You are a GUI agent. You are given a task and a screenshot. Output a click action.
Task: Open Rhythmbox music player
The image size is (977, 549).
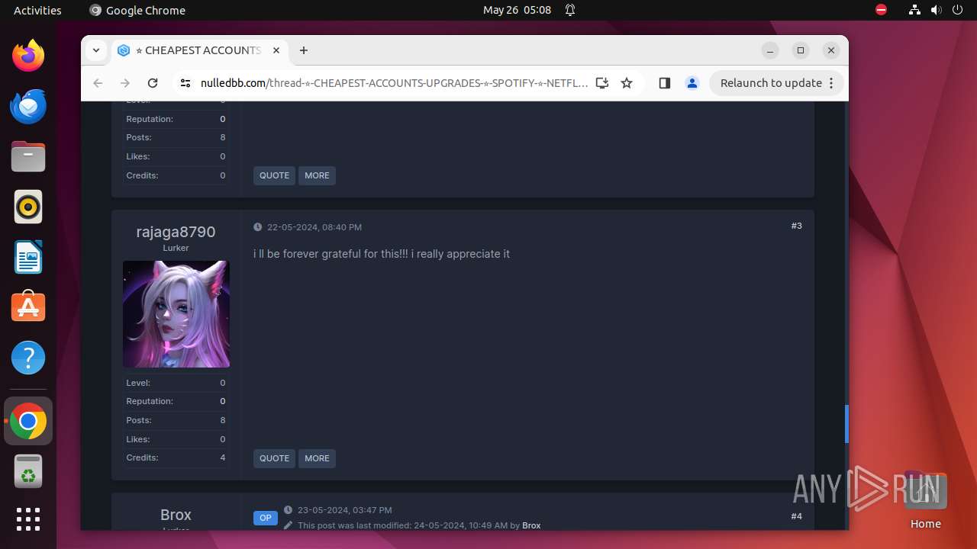pos(28,207)
